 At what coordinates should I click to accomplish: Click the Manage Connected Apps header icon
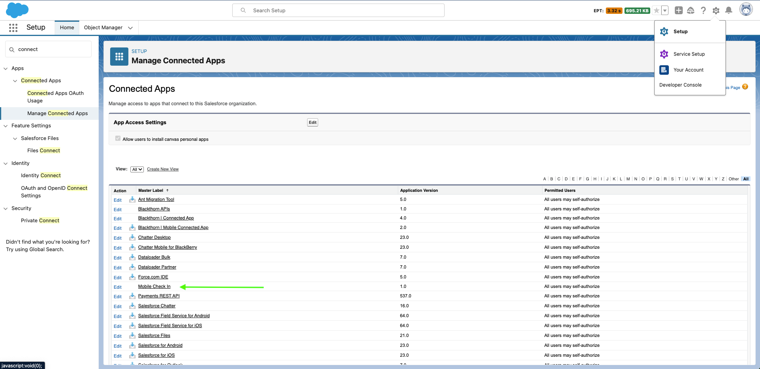point(119,57)
